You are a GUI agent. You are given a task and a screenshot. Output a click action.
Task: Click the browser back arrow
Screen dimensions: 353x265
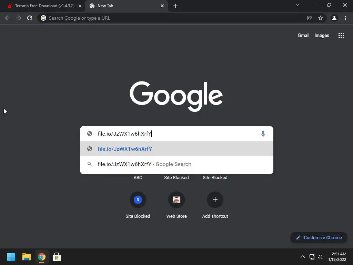click(x=8, y=18)
